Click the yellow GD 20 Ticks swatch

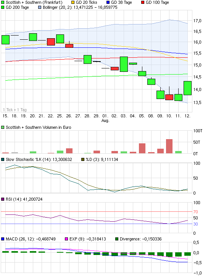[x=73, y=2]
